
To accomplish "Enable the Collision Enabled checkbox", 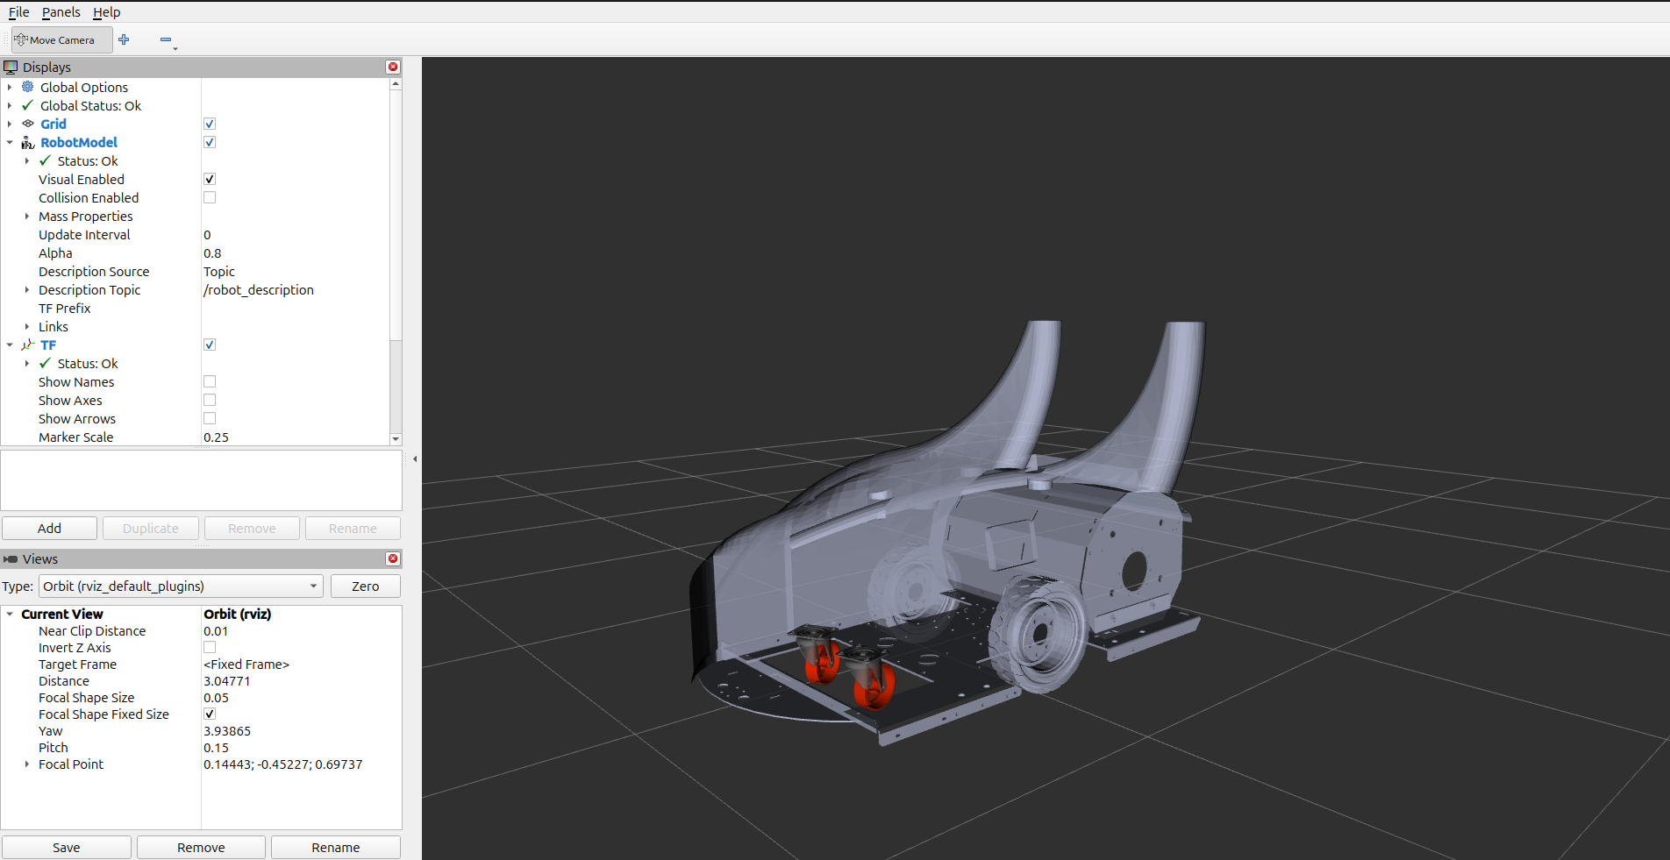I will pyautogui.click(x=210, y=197).
